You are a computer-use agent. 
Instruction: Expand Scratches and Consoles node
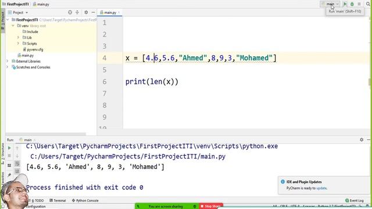[x=8, y=67]
